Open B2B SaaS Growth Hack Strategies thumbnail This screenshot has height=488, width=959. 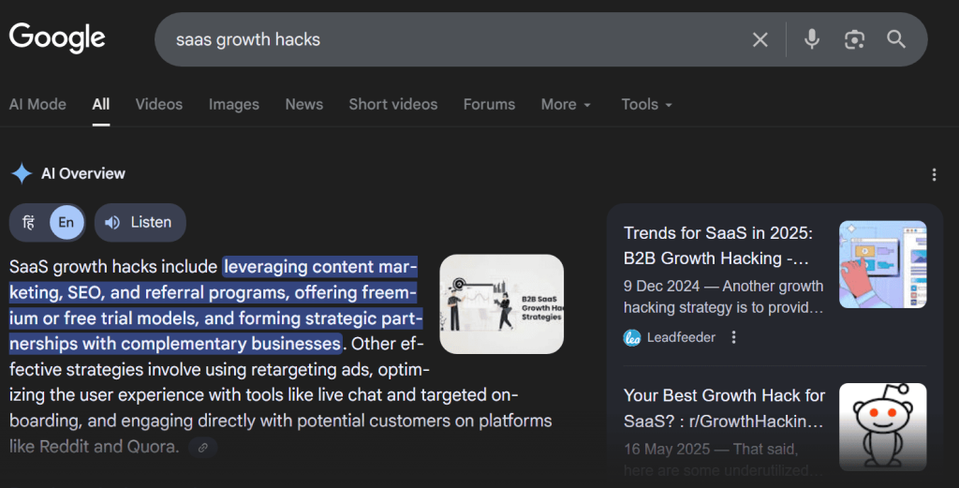[x=502, y=303]
